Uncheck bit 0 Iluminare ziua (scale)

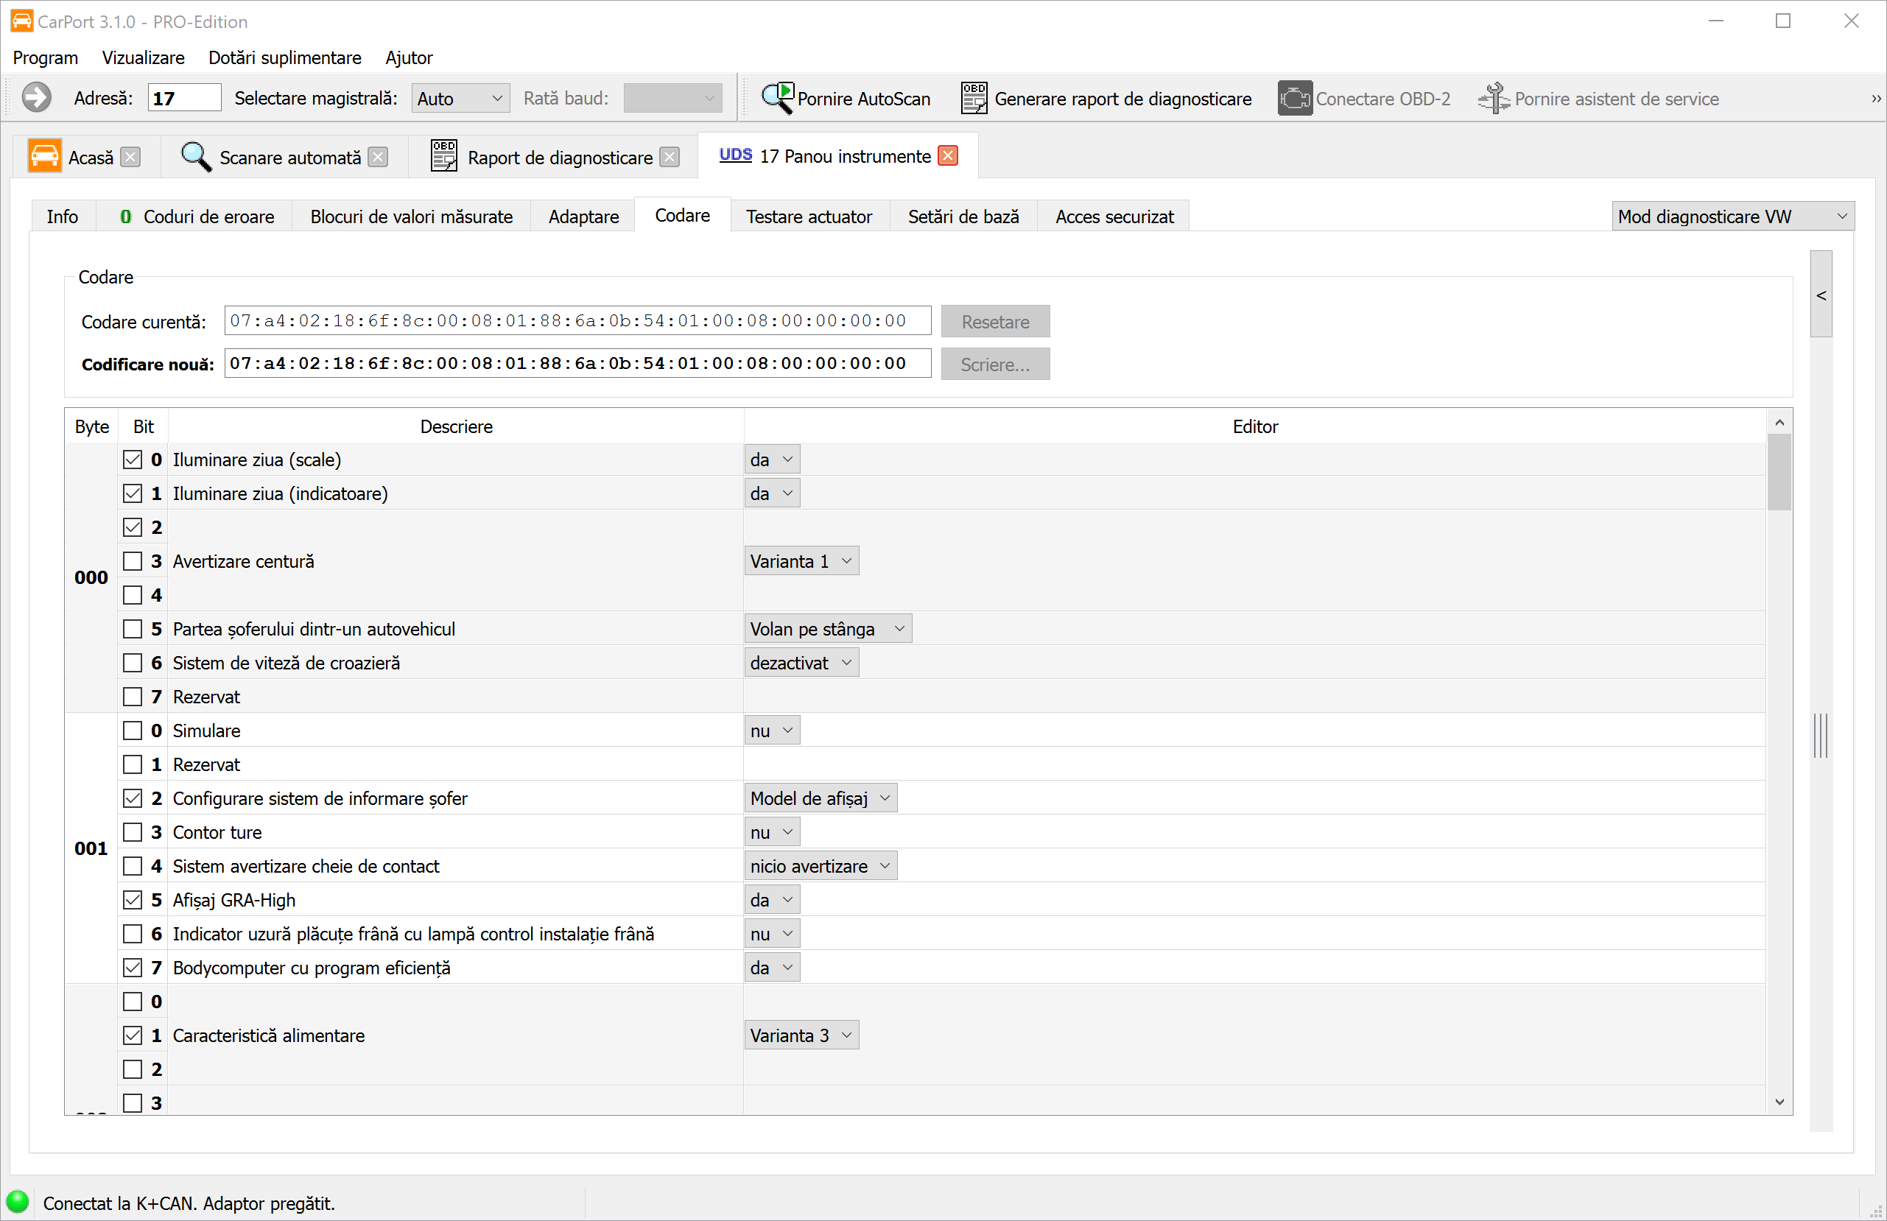[x=133, y=460]
